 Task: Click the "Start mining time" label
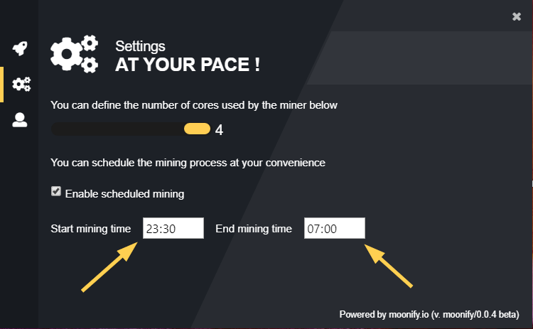tap(91, 229)
